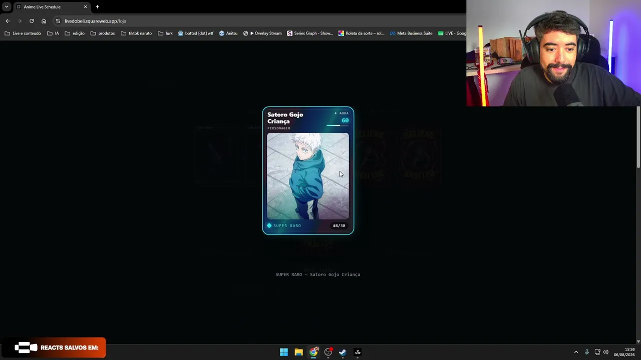Click the Satoro Gojo Criança card artwork

tap(308, 176)
